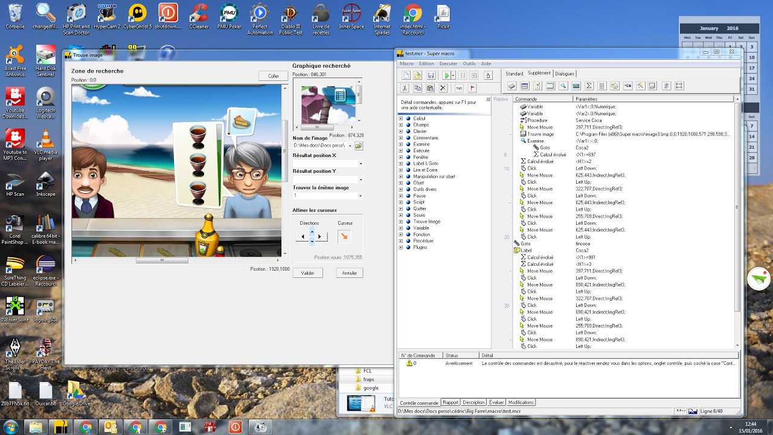This screenshot has height=435, width=773.
Task: Click the Paramètres column header
Action: tap(653, 99)
